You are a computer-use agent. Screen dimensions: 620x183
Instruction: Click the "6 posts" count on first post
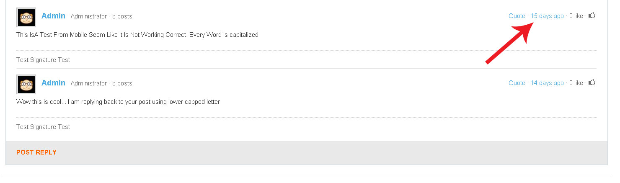[x=122, y=16]
